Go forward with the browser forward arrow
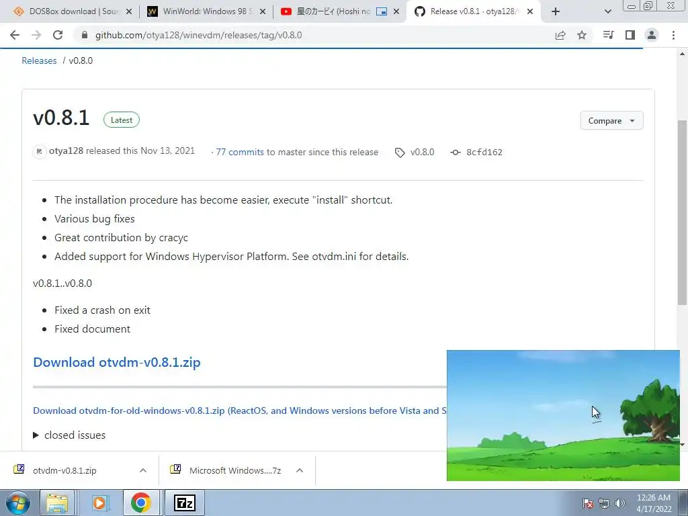The image size is (688, 516). pyautogui.click(x=36, y=35)
